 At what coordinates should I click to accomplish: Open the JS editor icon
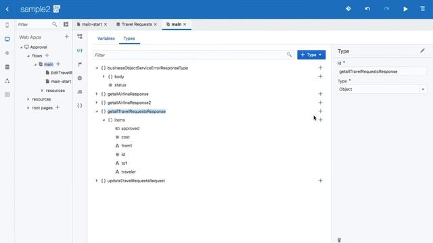(80, 92)
